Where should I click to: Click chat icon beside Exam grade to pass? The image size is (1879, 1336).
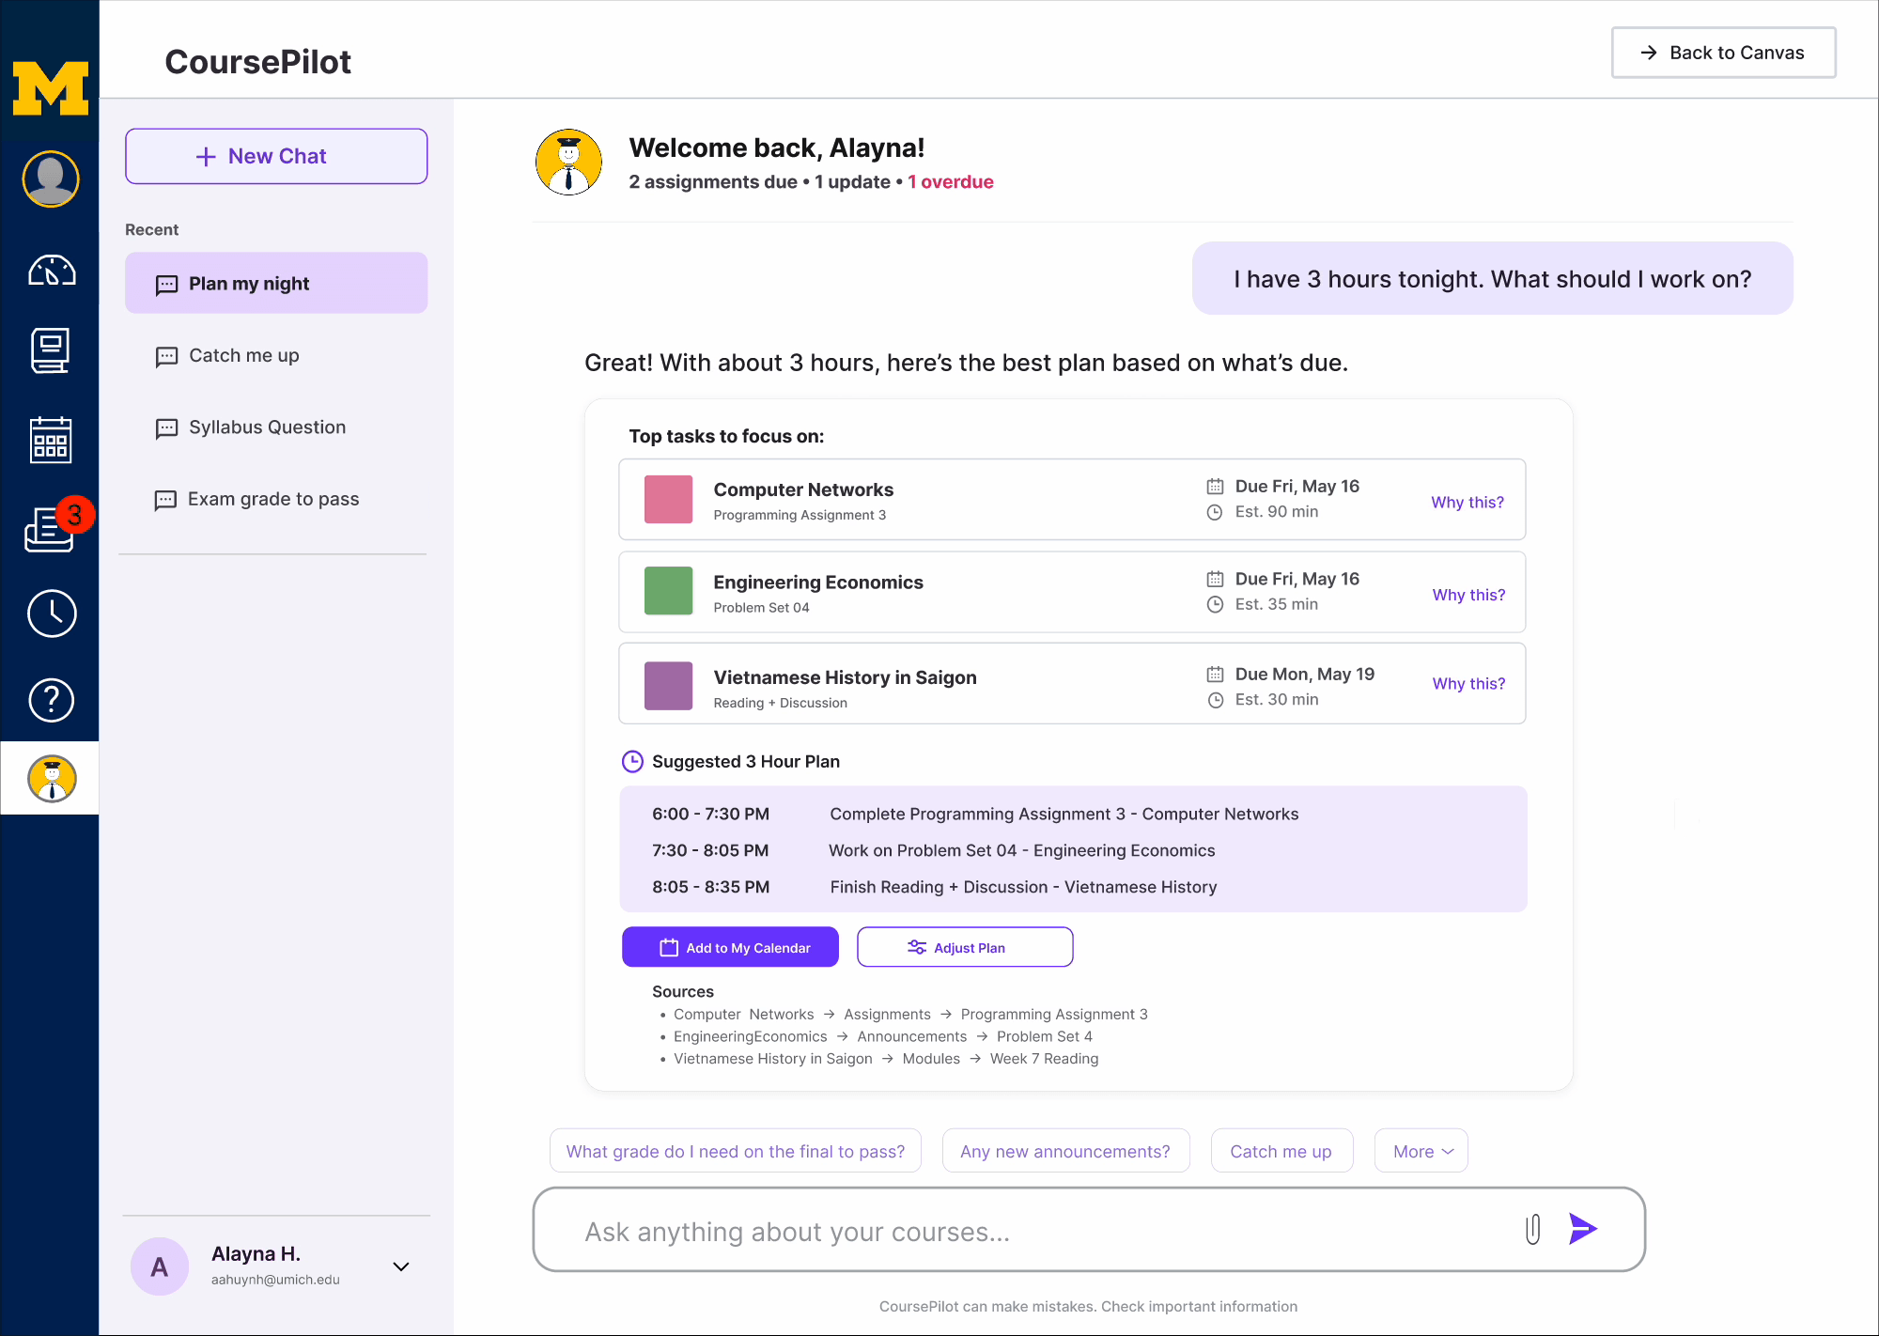click(165, 500)
